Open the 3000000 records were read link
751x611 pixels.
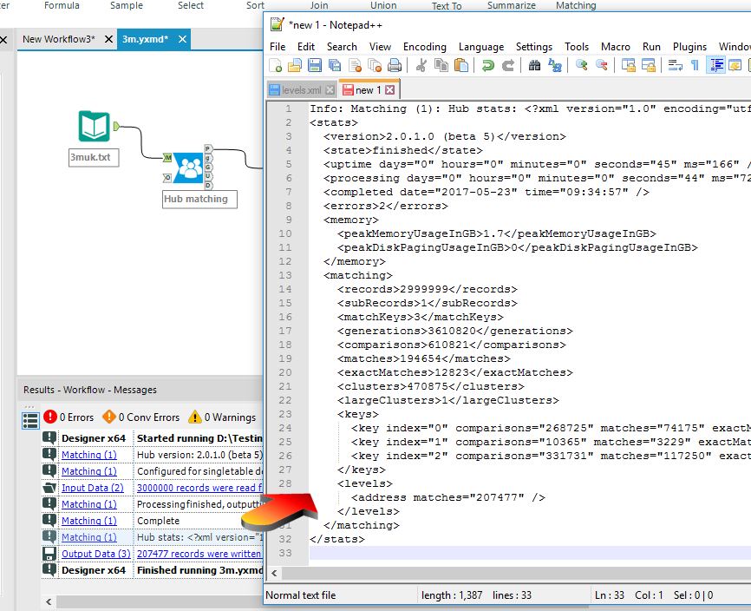[199, 488]
